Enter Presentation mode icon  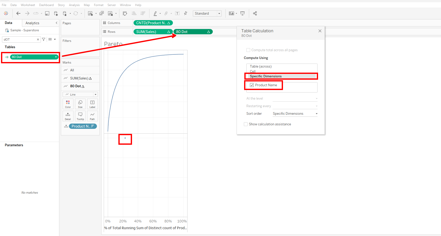[x=243, y=13]
